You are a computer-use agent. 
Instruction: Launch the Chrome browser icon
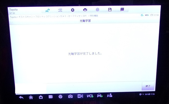point(60,97)
